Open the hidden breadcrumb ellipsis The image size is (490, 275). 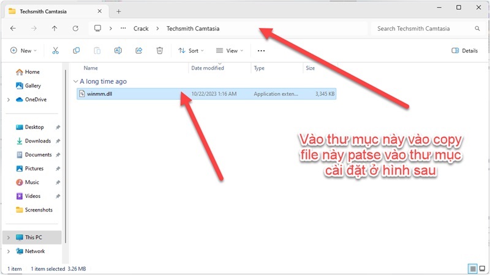point(123,28)
